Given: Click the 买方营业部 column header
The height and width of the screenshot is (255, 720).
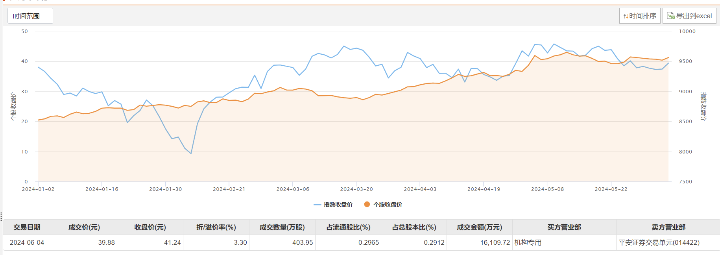Looking at the screenshot, I should pyautogui.click(x=564, y=227).
